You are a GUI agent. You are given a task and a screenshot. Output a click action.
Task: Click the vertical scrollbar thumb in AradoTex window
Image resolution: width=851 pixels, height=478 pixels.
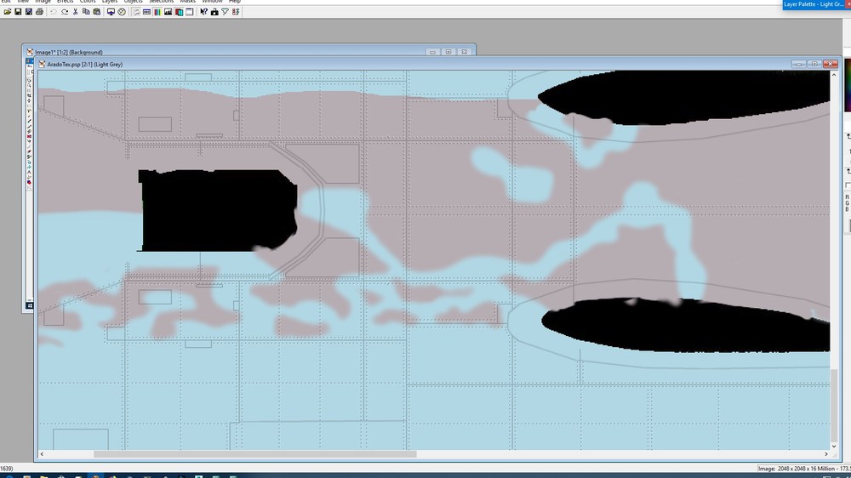click(834, 405)
